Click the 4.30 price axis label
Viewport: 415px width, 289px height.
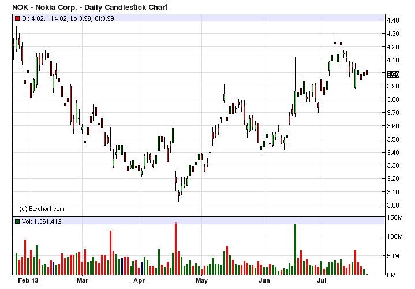[x=392, y=34]
